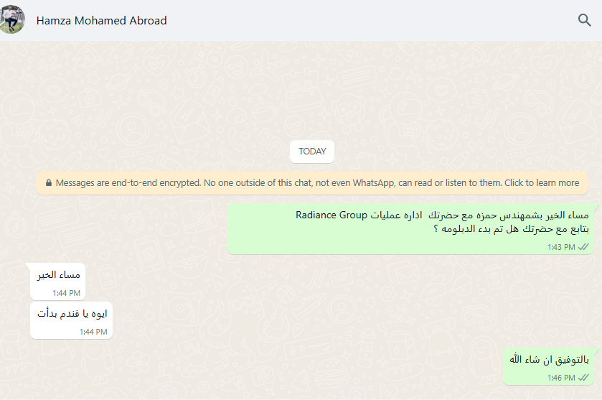Select the incoming مساء الخير message bubble

(x=58, y=282)
